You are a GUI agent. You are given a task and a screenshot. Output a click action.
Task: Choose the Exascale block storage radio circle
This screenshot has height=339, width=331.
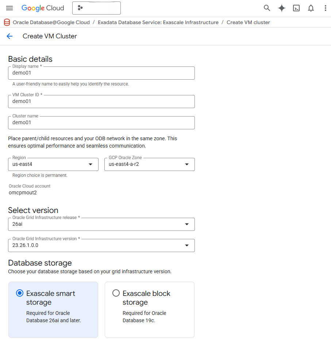coord(116,293)
